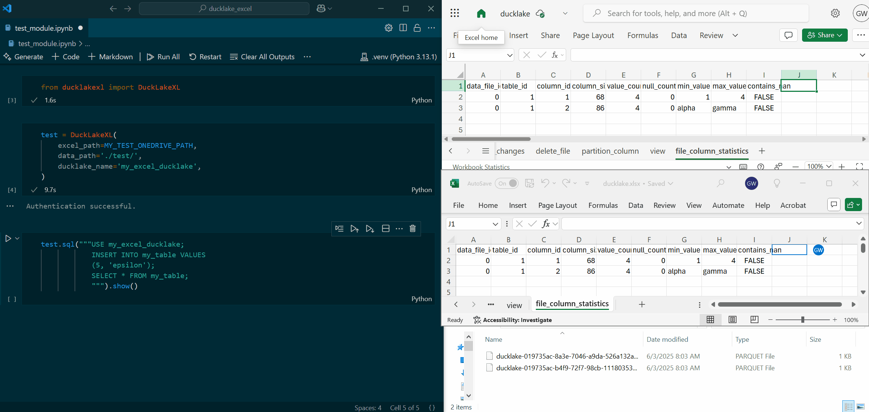Open ducklake file name dropdown chevron
Screen dimensions: 869x412
[565, 14]
